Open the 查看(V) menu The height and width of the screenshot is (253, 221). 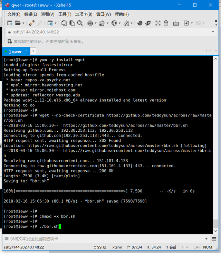click(x=48, y=15)
